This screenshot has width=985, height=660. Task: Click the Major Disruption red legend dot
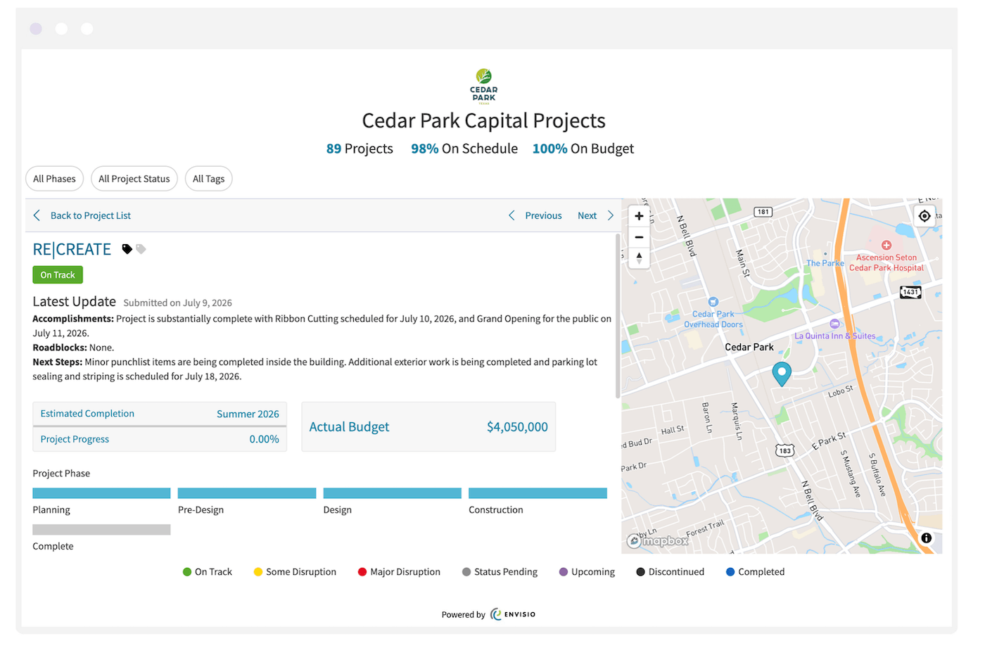362,572
